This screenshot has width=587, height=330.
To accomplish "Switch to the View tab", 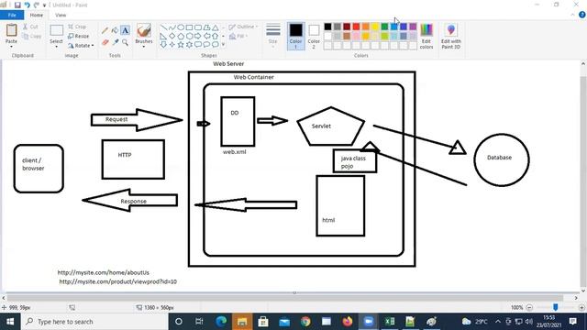I will pyautogui.click(x=61, y=15).
